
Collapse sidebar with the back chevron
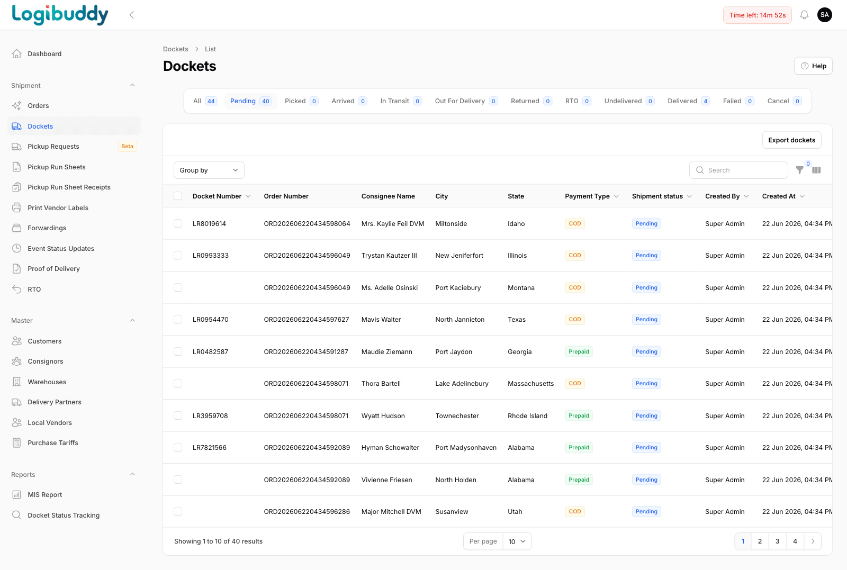[132, 15]
